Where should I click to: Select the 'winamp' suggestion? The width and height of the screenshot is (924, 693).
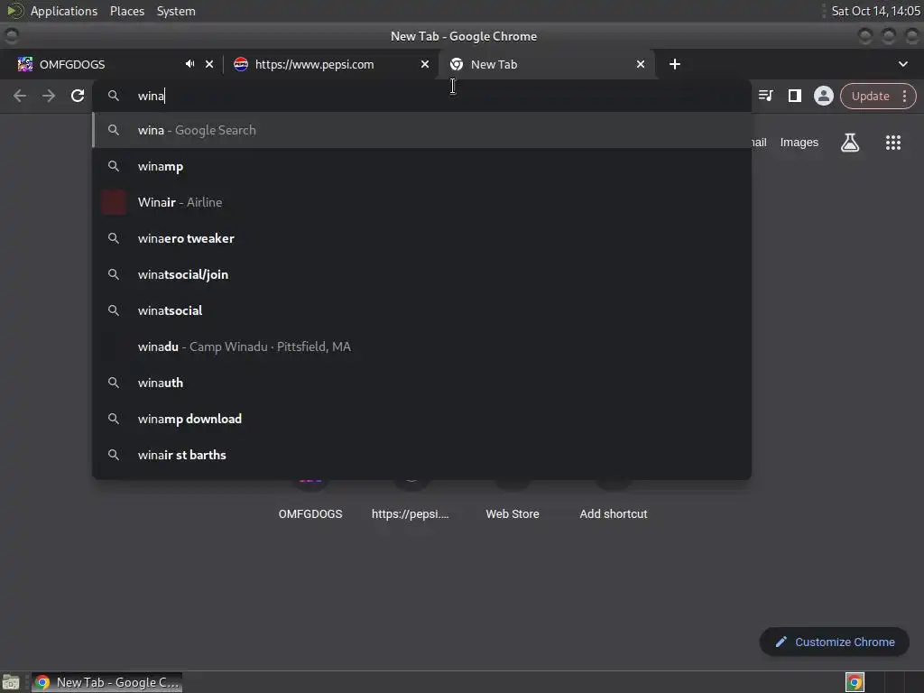coord(421,166)
